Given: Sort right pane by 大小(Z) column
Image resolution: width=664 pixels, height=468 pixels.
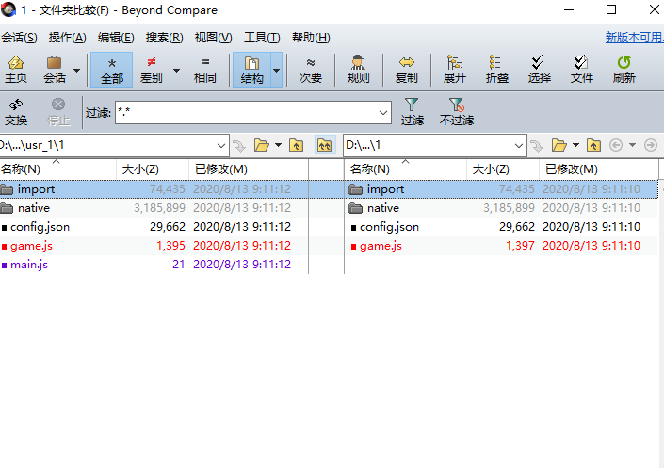Looking at the screenshot, I should click(503, 169).
